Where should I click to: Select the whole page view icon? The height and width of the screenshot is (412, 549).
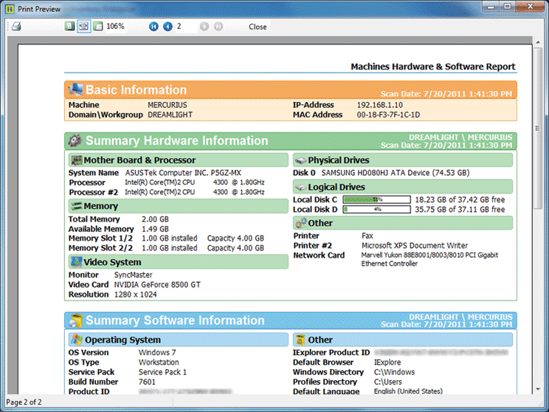(69, 27)
